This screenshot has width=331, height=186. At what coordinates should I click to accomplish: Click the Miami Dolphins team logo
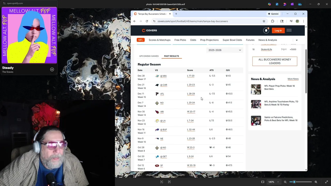pos(157,76)
